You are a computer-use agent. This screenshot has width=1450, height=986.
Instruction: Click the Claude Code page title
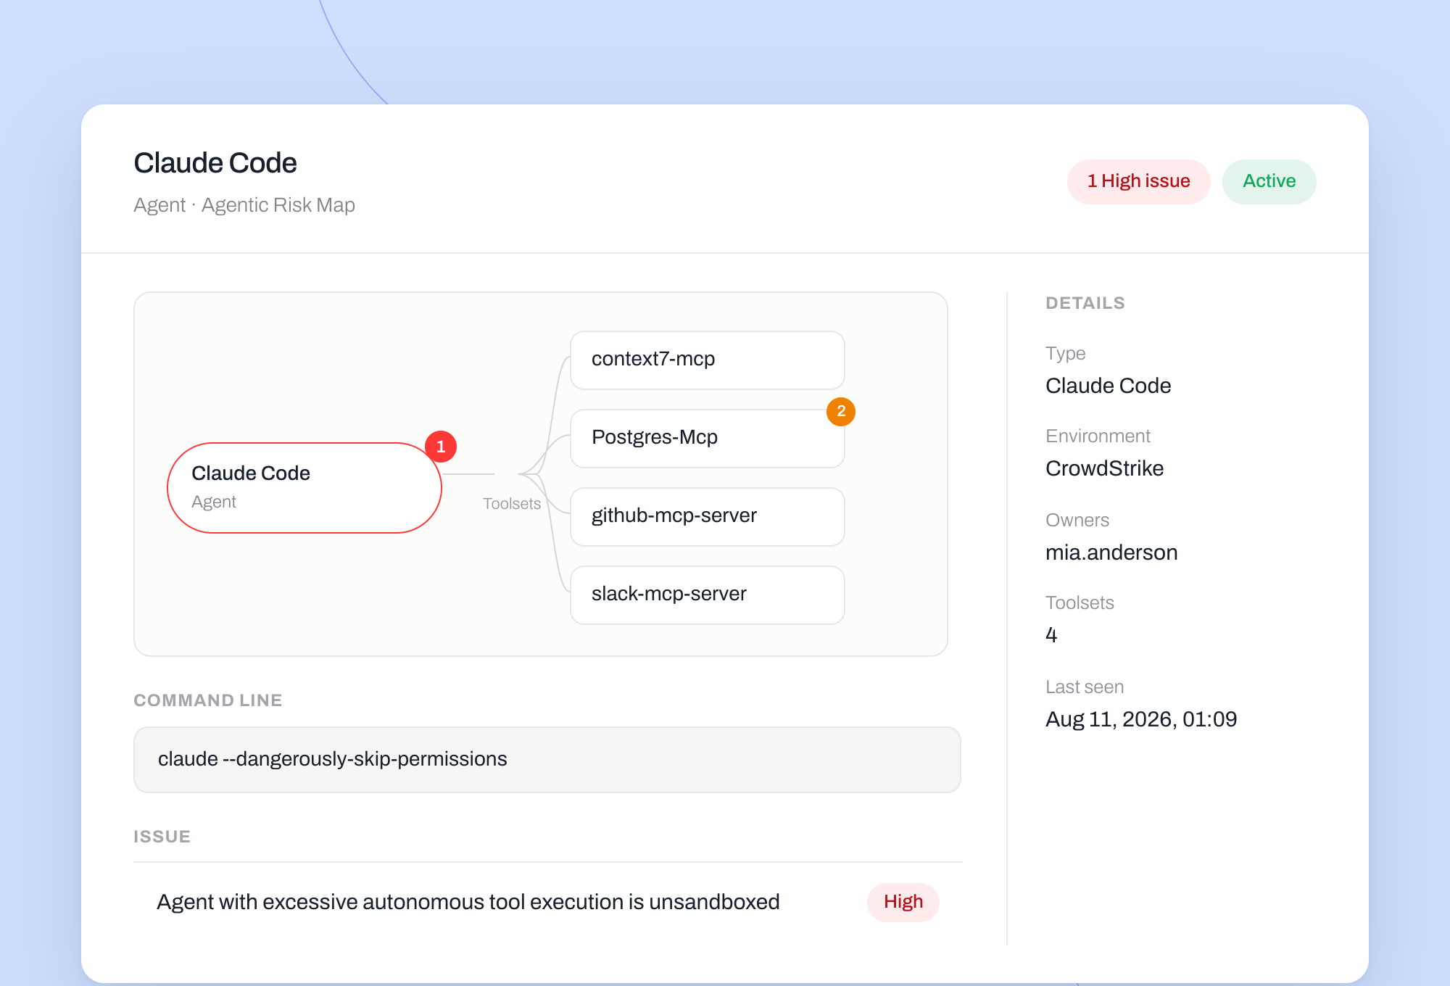click(215, 163)
